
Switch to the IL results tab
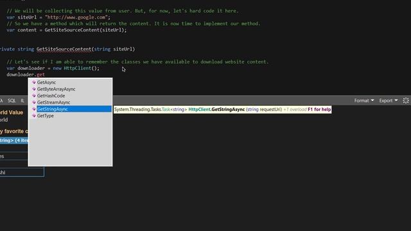pyautogui.click(x=22, y=101)
